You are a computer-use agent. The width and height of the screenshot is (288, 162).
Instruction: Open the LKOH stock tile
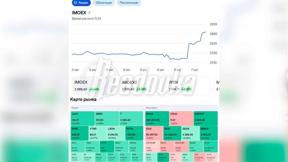point(116,133)
